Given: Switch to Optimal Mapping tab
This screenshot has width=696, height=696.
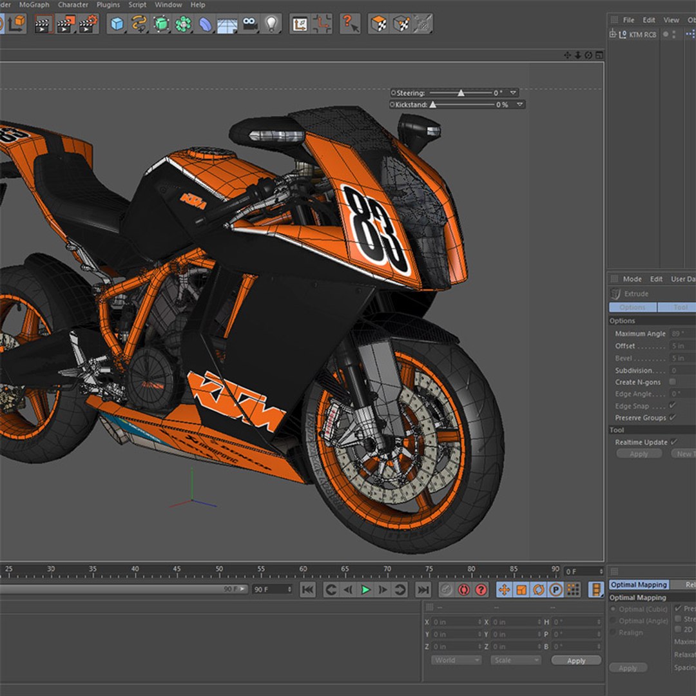Looking at the screenshot, I should pyautogui.click(x=639, y=585).
